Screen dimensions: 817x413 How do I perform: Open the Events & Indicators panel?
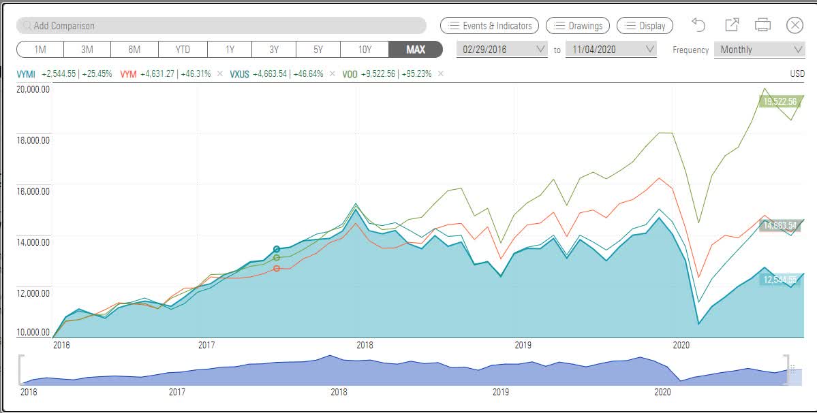point(489,25)
